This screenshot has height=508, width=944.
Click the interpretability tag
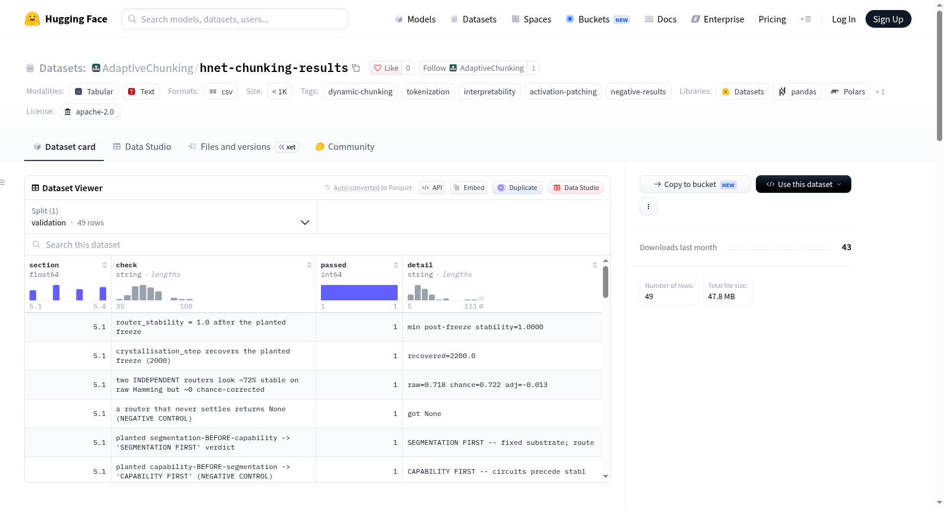tap(490, 91)
